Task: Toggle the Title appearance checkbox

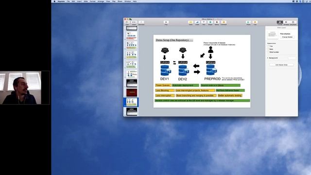Action: tap(268, 46)
